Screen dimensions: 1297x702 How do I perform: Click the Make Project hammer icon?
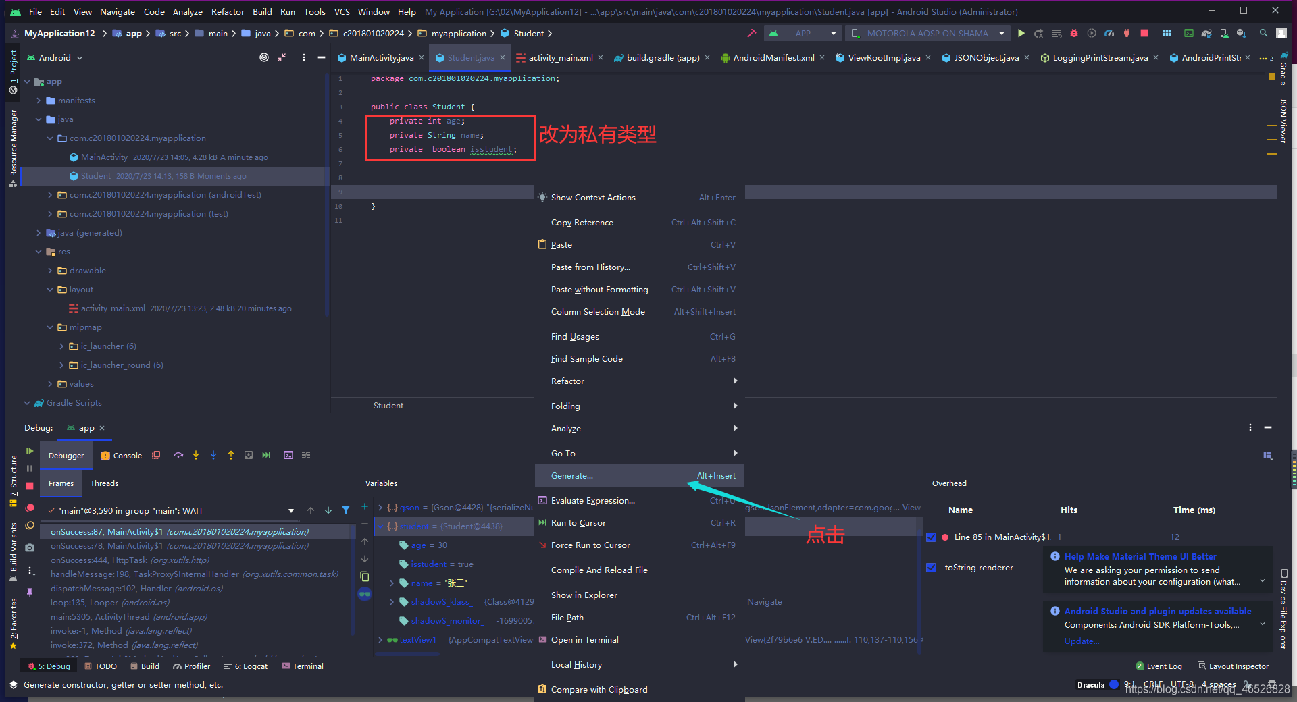(751, 33)
